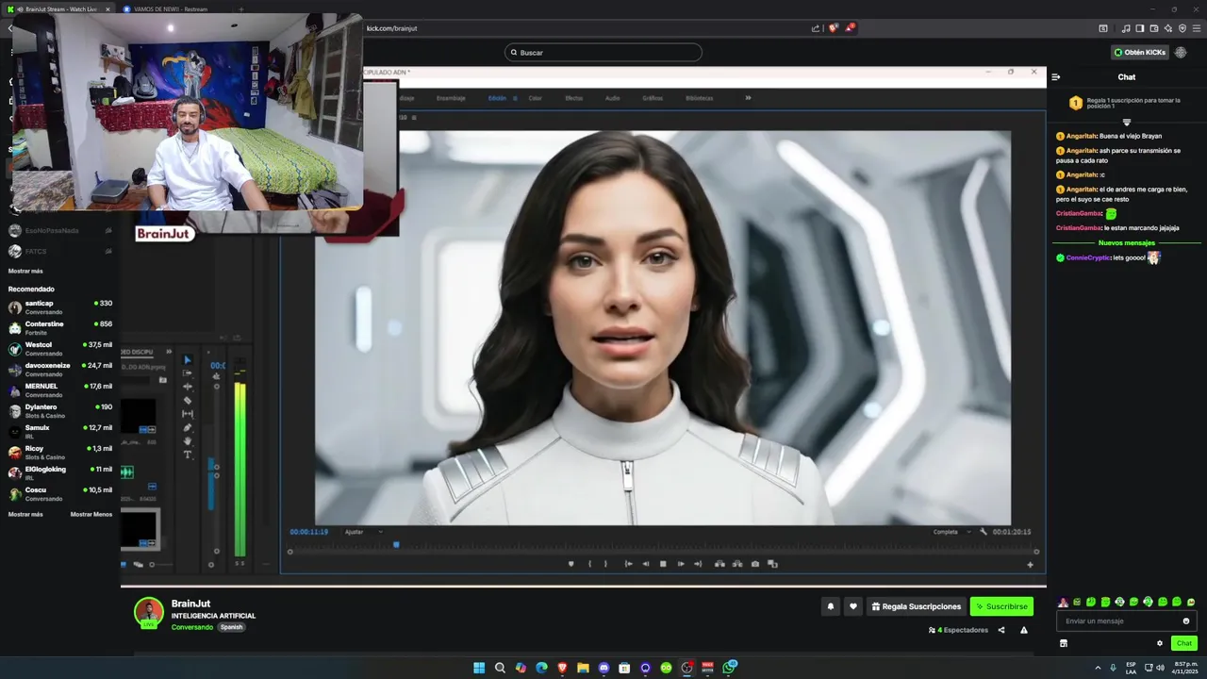Report stream warning triangle icon
Screen dimensions: 1207x679
(x=1024, y=630)
